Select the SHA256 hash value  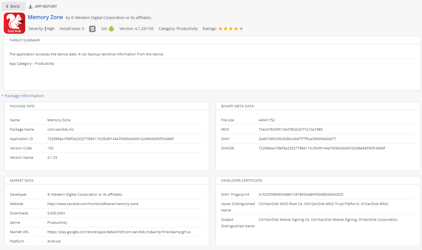[x=322, y=148]
